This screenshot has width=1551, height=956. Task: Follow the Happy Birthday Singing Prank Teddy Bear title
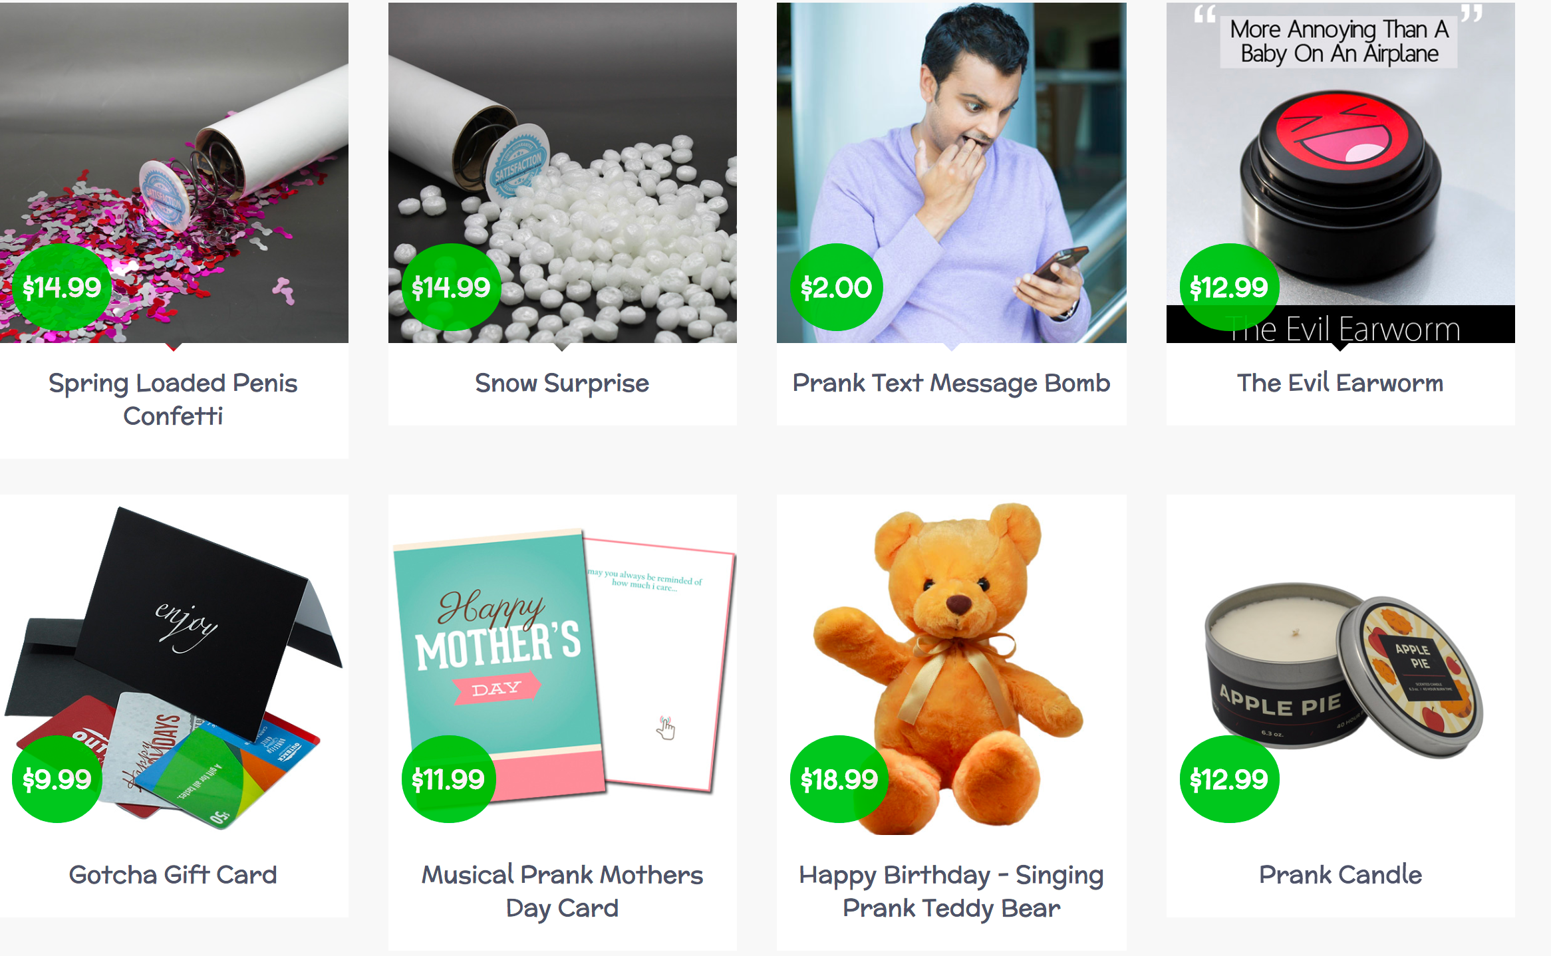951,892
